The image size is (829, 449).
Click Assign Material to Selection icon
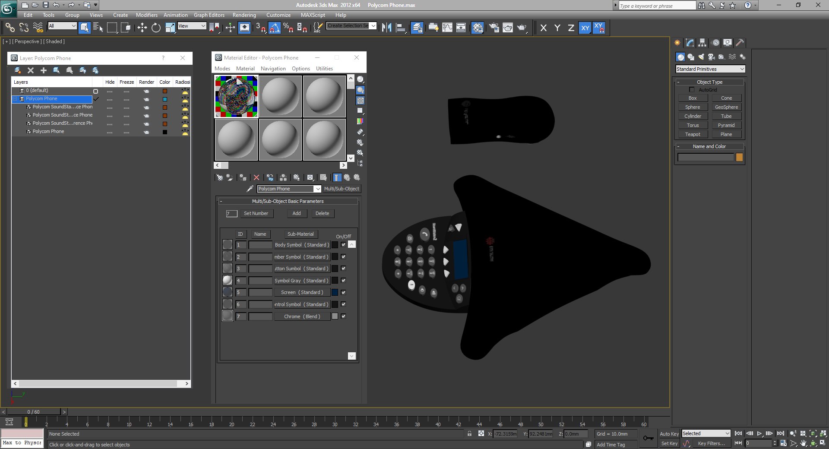coord(243,177)
